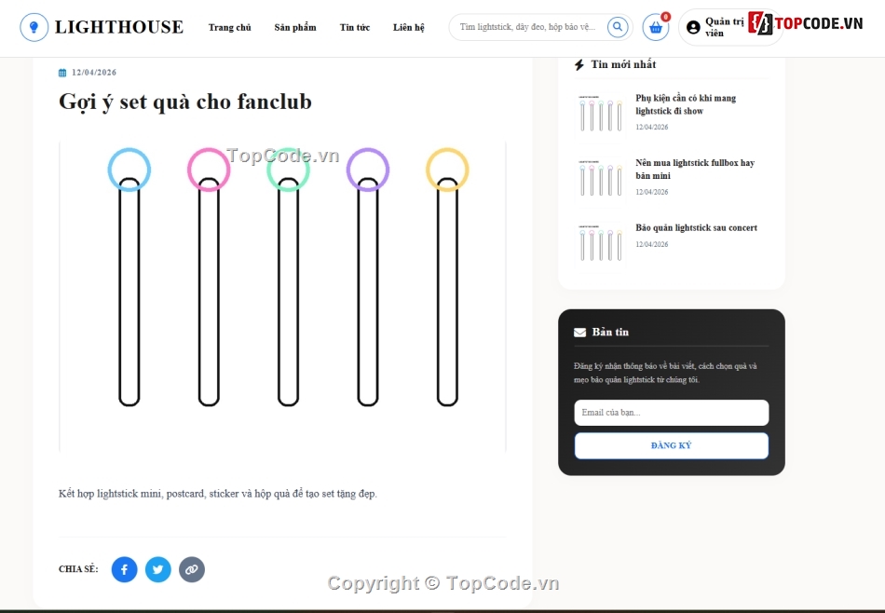Click the lightstick product search field
Image resolution: width=885 pixels, height=613 pixels.
[527, 26]
